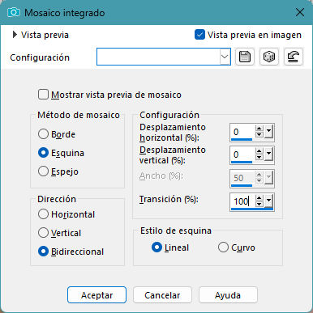313x313 pixels.
Task: Decrease Desplazamiento vertical with down arrow
Action: (x=259, y=157)
